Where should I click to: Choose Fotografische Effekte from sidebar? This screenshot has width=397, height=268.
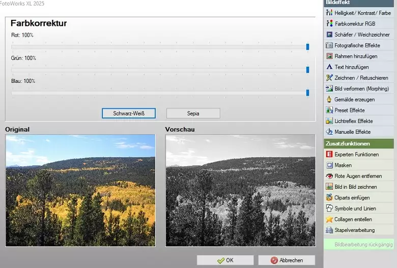pyautogui.click(x=359, y=45)
